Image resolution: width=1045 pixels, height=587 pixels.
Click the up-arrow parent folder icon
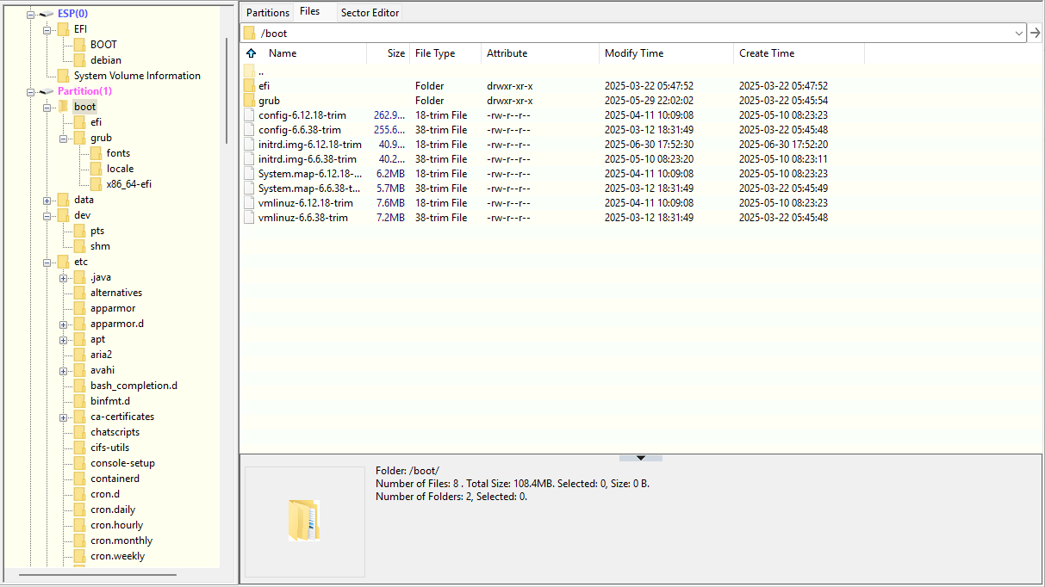pyautogui.click(x=251, y=53)
